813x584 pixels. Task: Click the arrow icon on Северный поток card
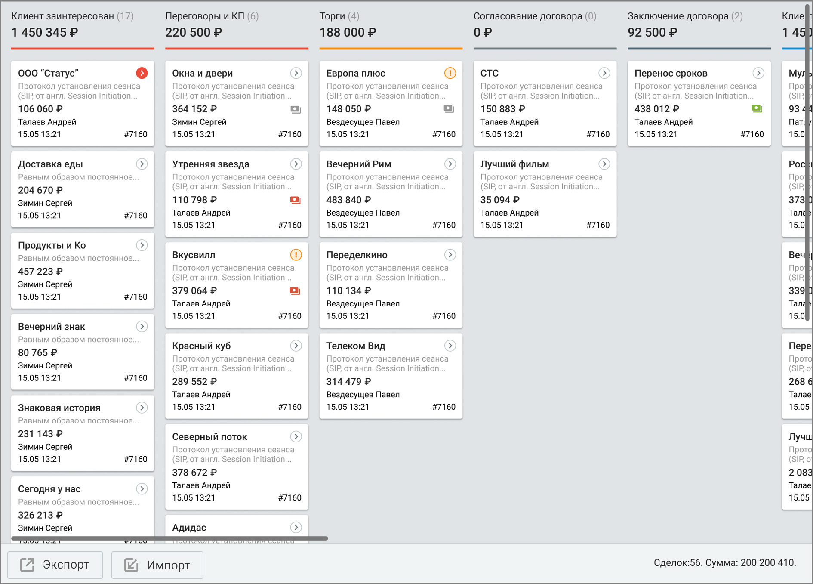coord(296,436)
